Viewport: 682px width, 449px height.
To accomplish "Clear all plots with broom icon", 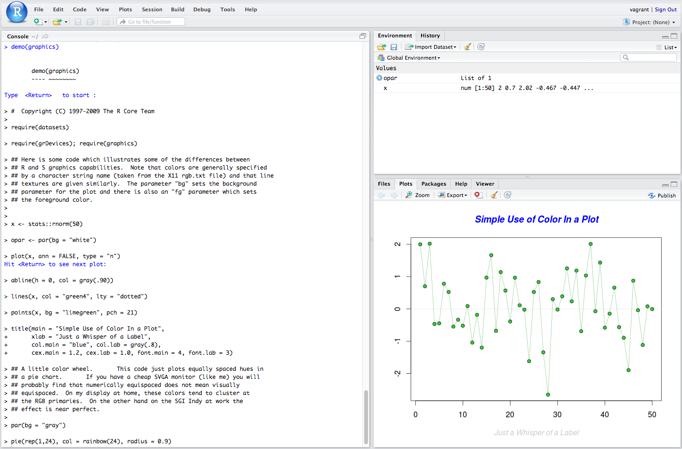I will click(494, 195).
